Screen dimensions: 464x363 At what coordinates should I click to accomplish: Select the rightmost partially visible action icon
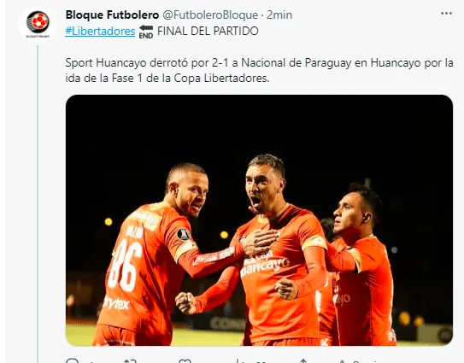tap(342, 361)
